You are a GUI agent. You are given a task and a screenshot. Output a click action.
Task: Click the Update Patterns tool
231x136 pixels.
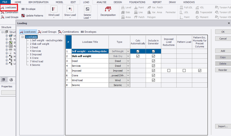tap(32, 16)
